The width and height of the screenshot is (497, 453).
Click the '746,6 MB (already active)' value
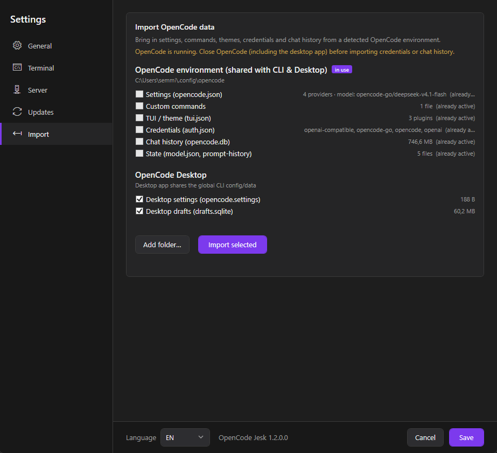(441, 142)
